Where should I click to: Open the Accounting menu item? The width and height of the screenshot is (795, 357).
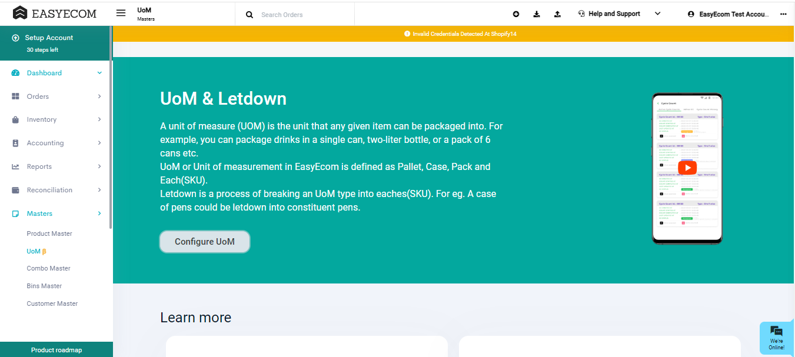(45, 143)
